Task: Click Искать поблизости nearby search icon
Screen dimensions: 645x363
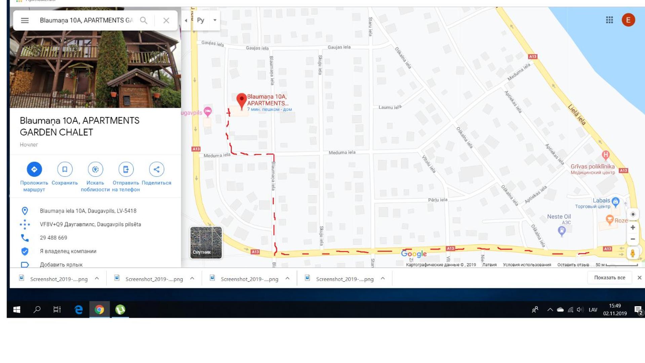Action: pyautogui.click(x=95, y=169)
